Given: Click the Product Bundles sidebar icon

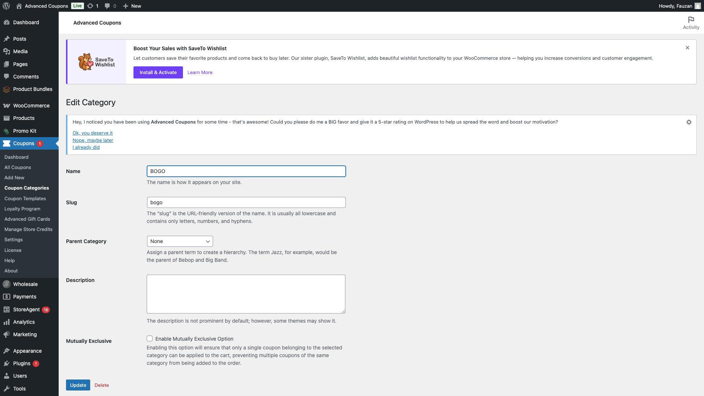Looking at the screenshot, I should pyautogui.click(x=7, y=89).
